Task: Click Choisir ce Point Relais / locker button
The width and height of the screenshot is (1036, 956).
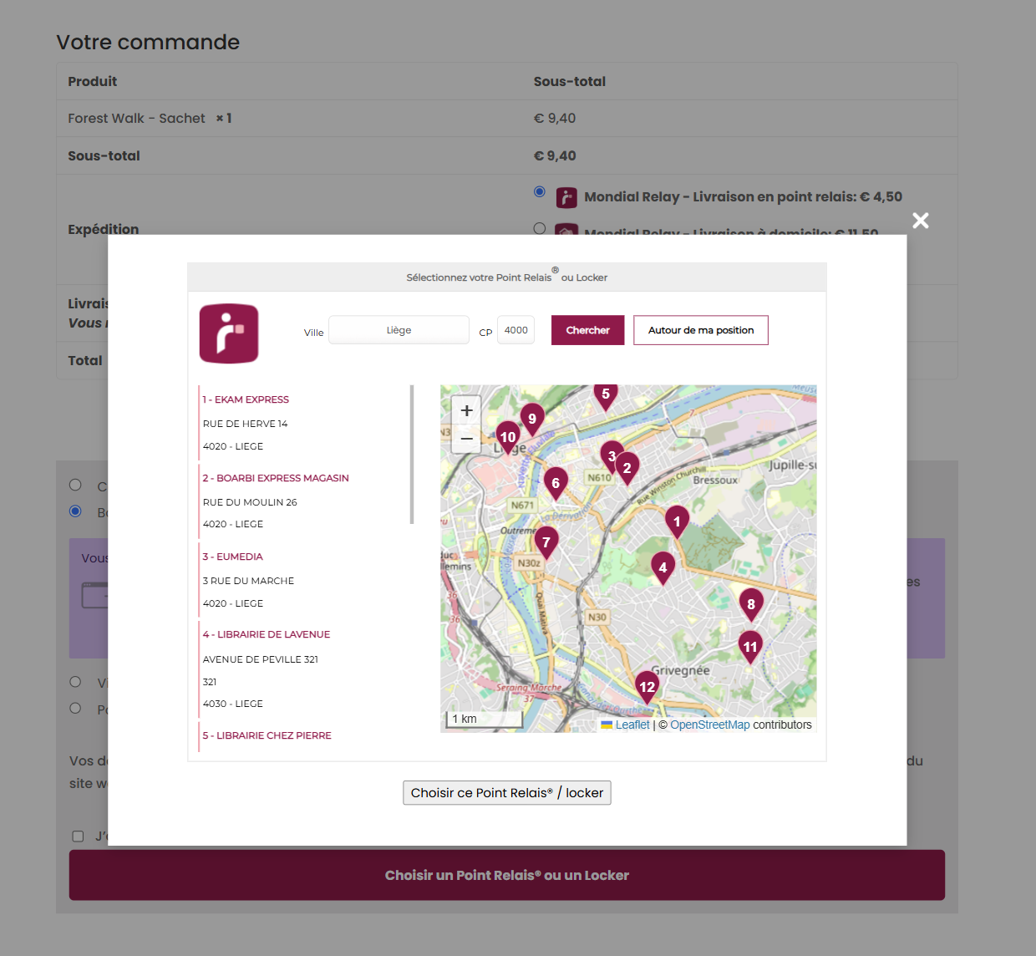Action: (507, 793)
